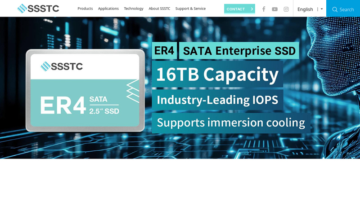Expand the language dropdown caret arrow
The height and width of the screenshot is (202, 360).
(322, 9)
